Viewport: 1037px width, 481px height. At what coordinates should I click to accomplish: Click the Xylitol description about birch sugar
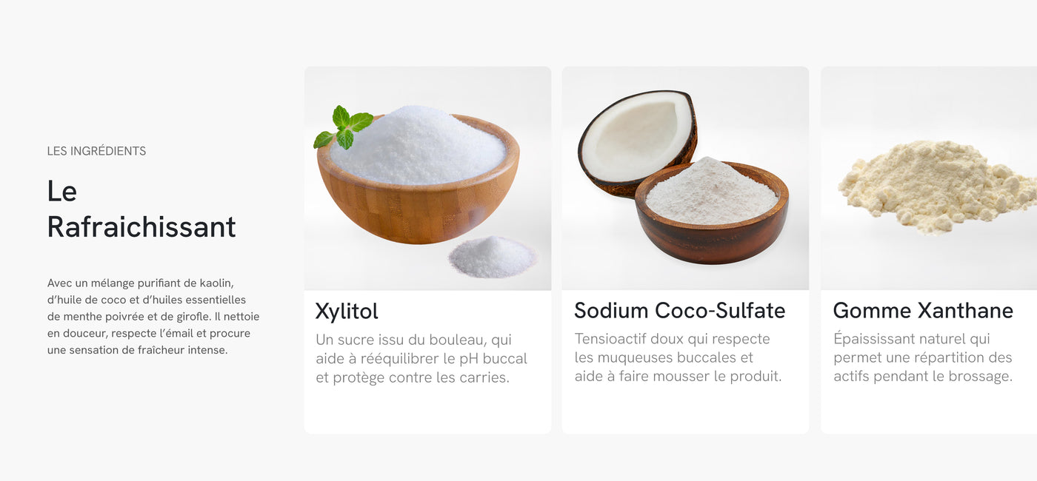point(421,359)
